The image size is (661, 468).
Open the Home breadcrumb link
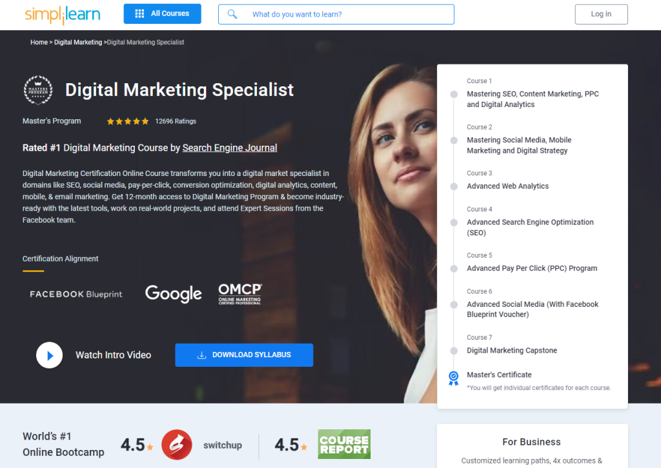pyautogui.click(x=39, y=42)
